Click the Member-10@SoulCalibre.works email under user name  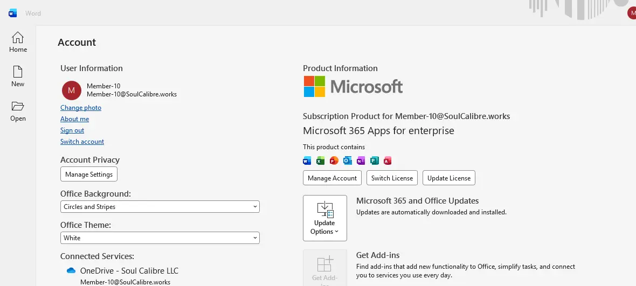click(132, 94)
